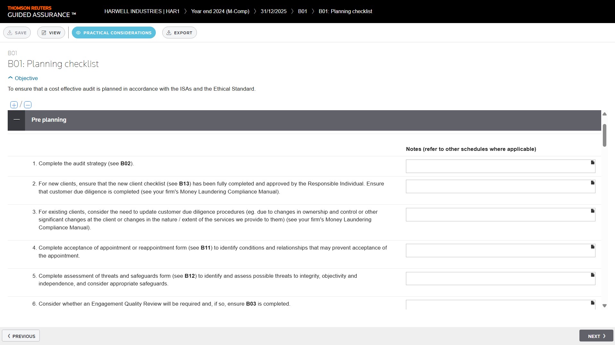
Task: Return to the Previous page
Action: (21, 336)
